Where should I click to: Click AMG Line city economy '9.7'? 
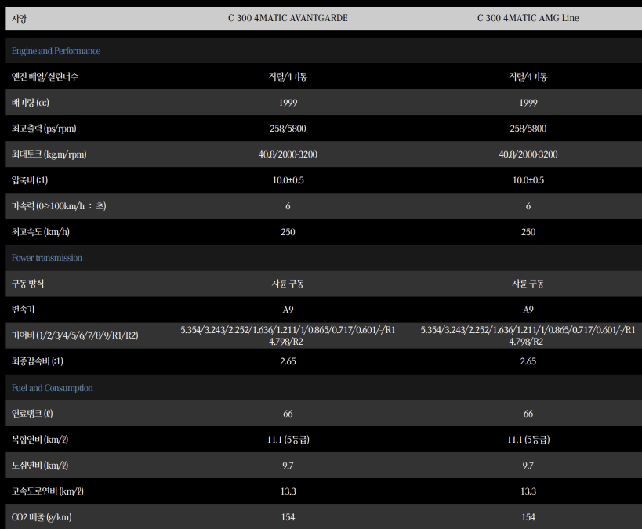pyautogui.click(x=528, y=466)
